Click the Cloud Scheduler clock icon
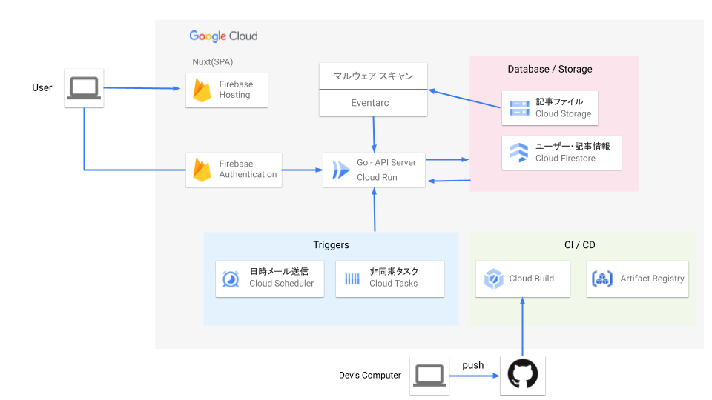The width and height of the screenshot is (712, 400). [231, 279]
